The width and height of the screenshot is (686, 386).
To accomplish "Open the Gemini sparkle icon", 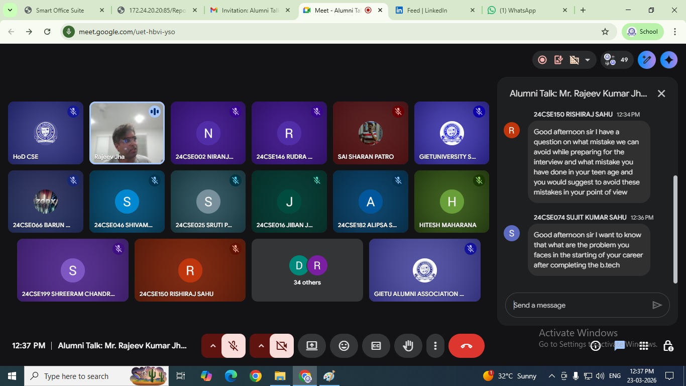I will pos(668,60).
